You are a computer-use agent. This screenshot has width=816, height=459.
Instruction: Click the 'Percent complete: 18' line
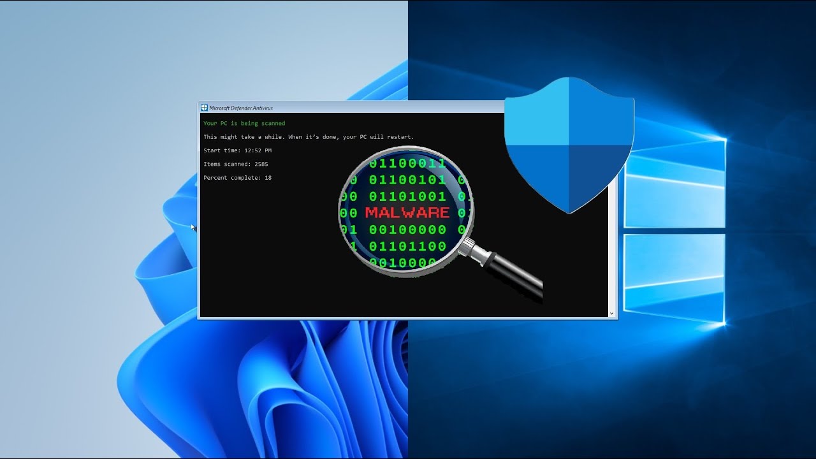click(x=237, y=178)
